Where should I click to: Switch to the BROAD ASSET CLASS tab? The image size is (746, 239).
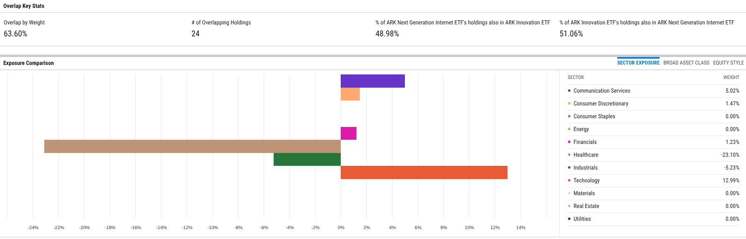coord(686,62)
